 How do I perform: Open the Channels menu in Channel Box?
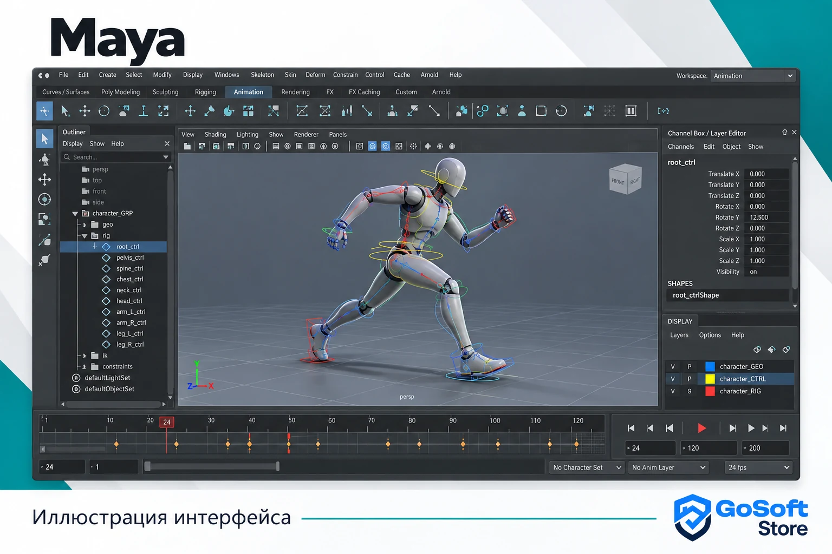681,147
